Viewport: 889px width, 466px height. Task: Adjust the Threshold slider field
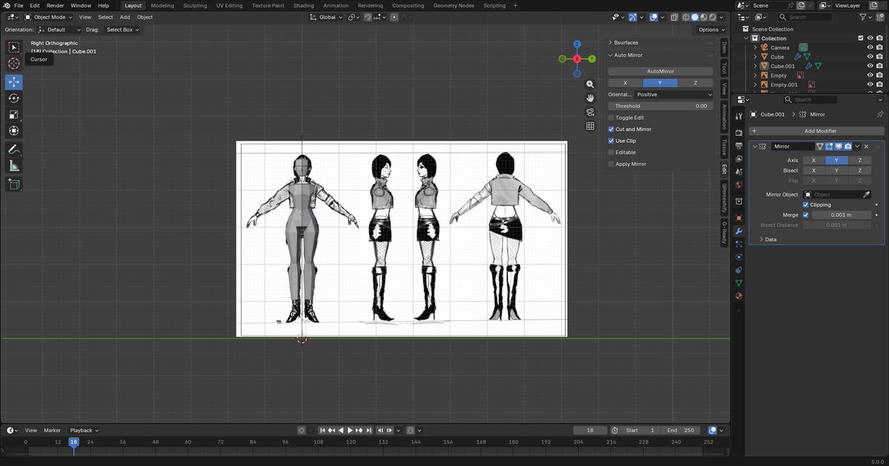click(660, 106)
